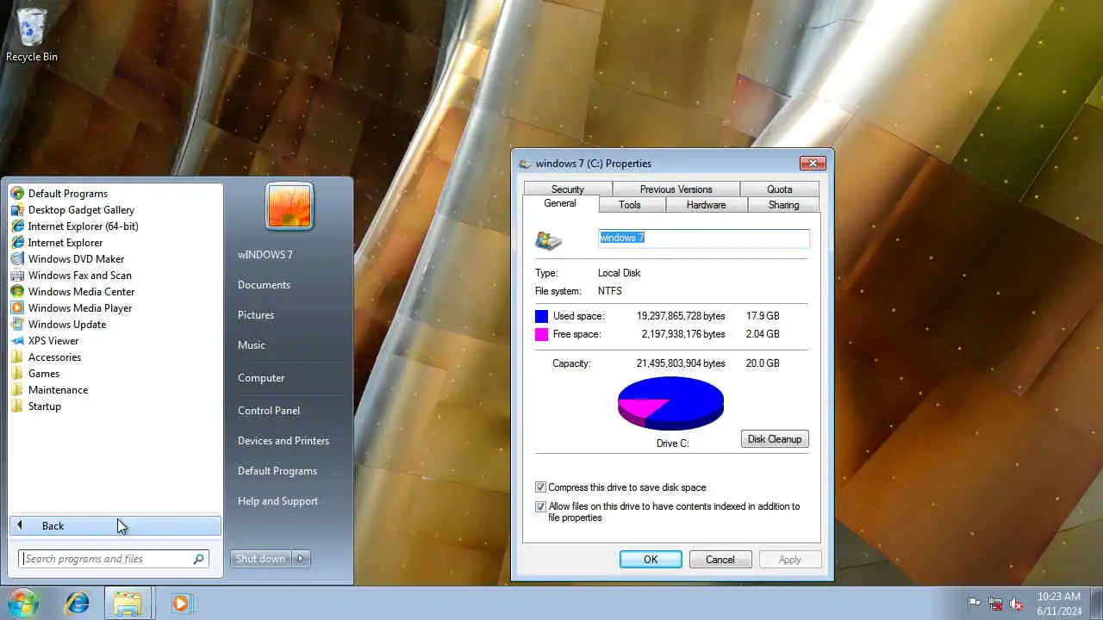
Task: Open Default Programs in the right Start menu pane
Action: click(x=277, y=471)
